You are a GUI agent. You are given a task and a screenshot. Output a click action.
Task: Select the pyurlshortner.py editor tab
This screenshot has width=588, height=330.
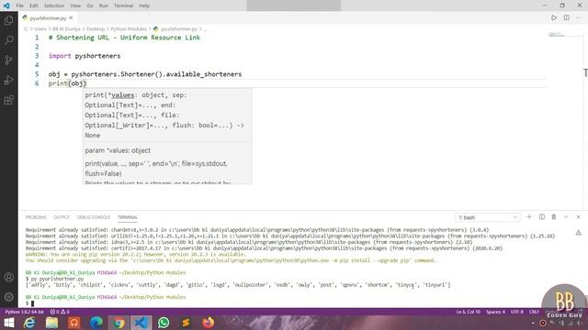pos(48,18)
